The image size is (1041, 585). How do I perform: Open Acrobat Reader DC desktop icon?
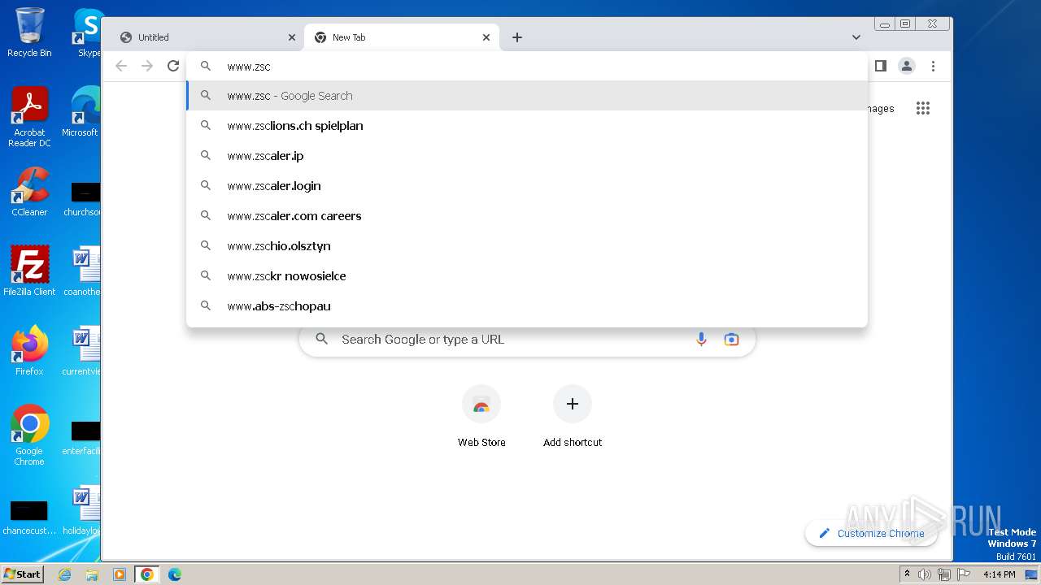29,118
